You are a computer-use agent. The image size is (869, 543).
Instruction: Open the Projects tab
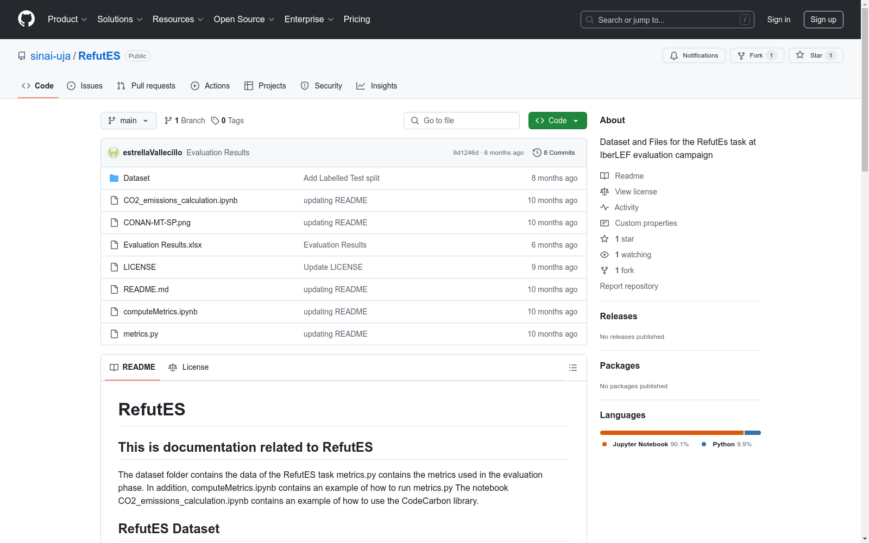(265, 86)
